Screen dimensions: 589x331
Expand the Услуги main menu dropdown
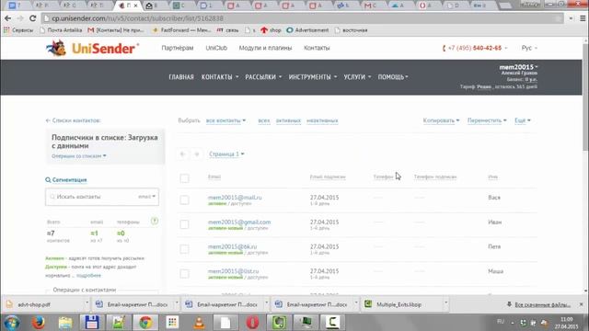coord(357,77)
